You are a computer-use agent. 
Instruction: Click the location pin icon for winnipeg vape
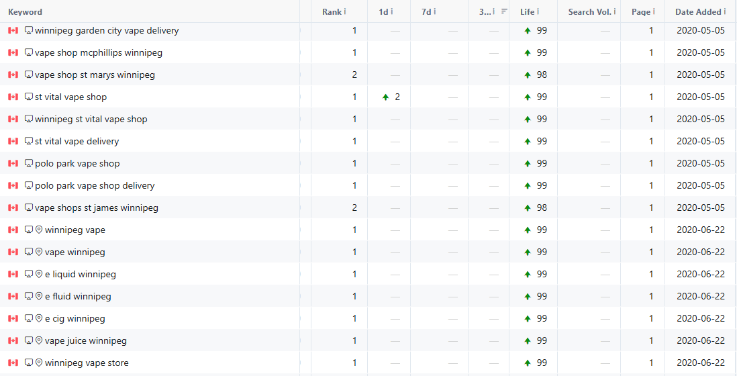(x=39, y=230)
